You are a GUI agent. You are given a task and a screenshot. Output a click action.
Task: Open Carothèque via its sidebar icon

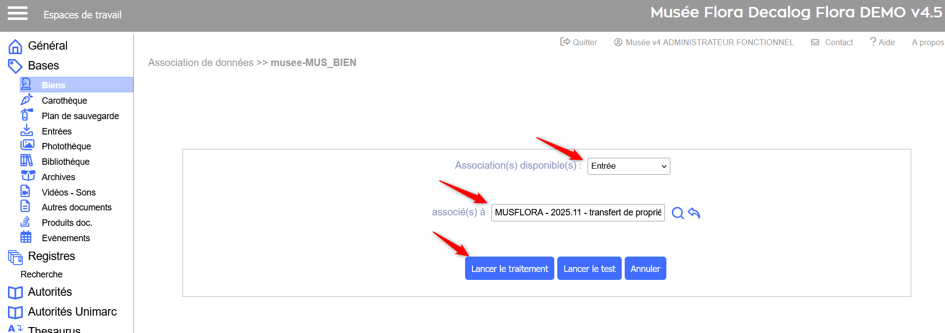[x=26, y=100]
